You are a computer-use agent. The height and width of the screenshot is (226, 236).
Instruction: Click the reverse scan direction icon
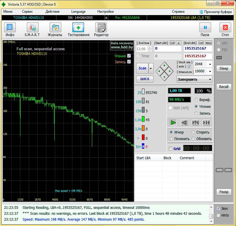184,122
